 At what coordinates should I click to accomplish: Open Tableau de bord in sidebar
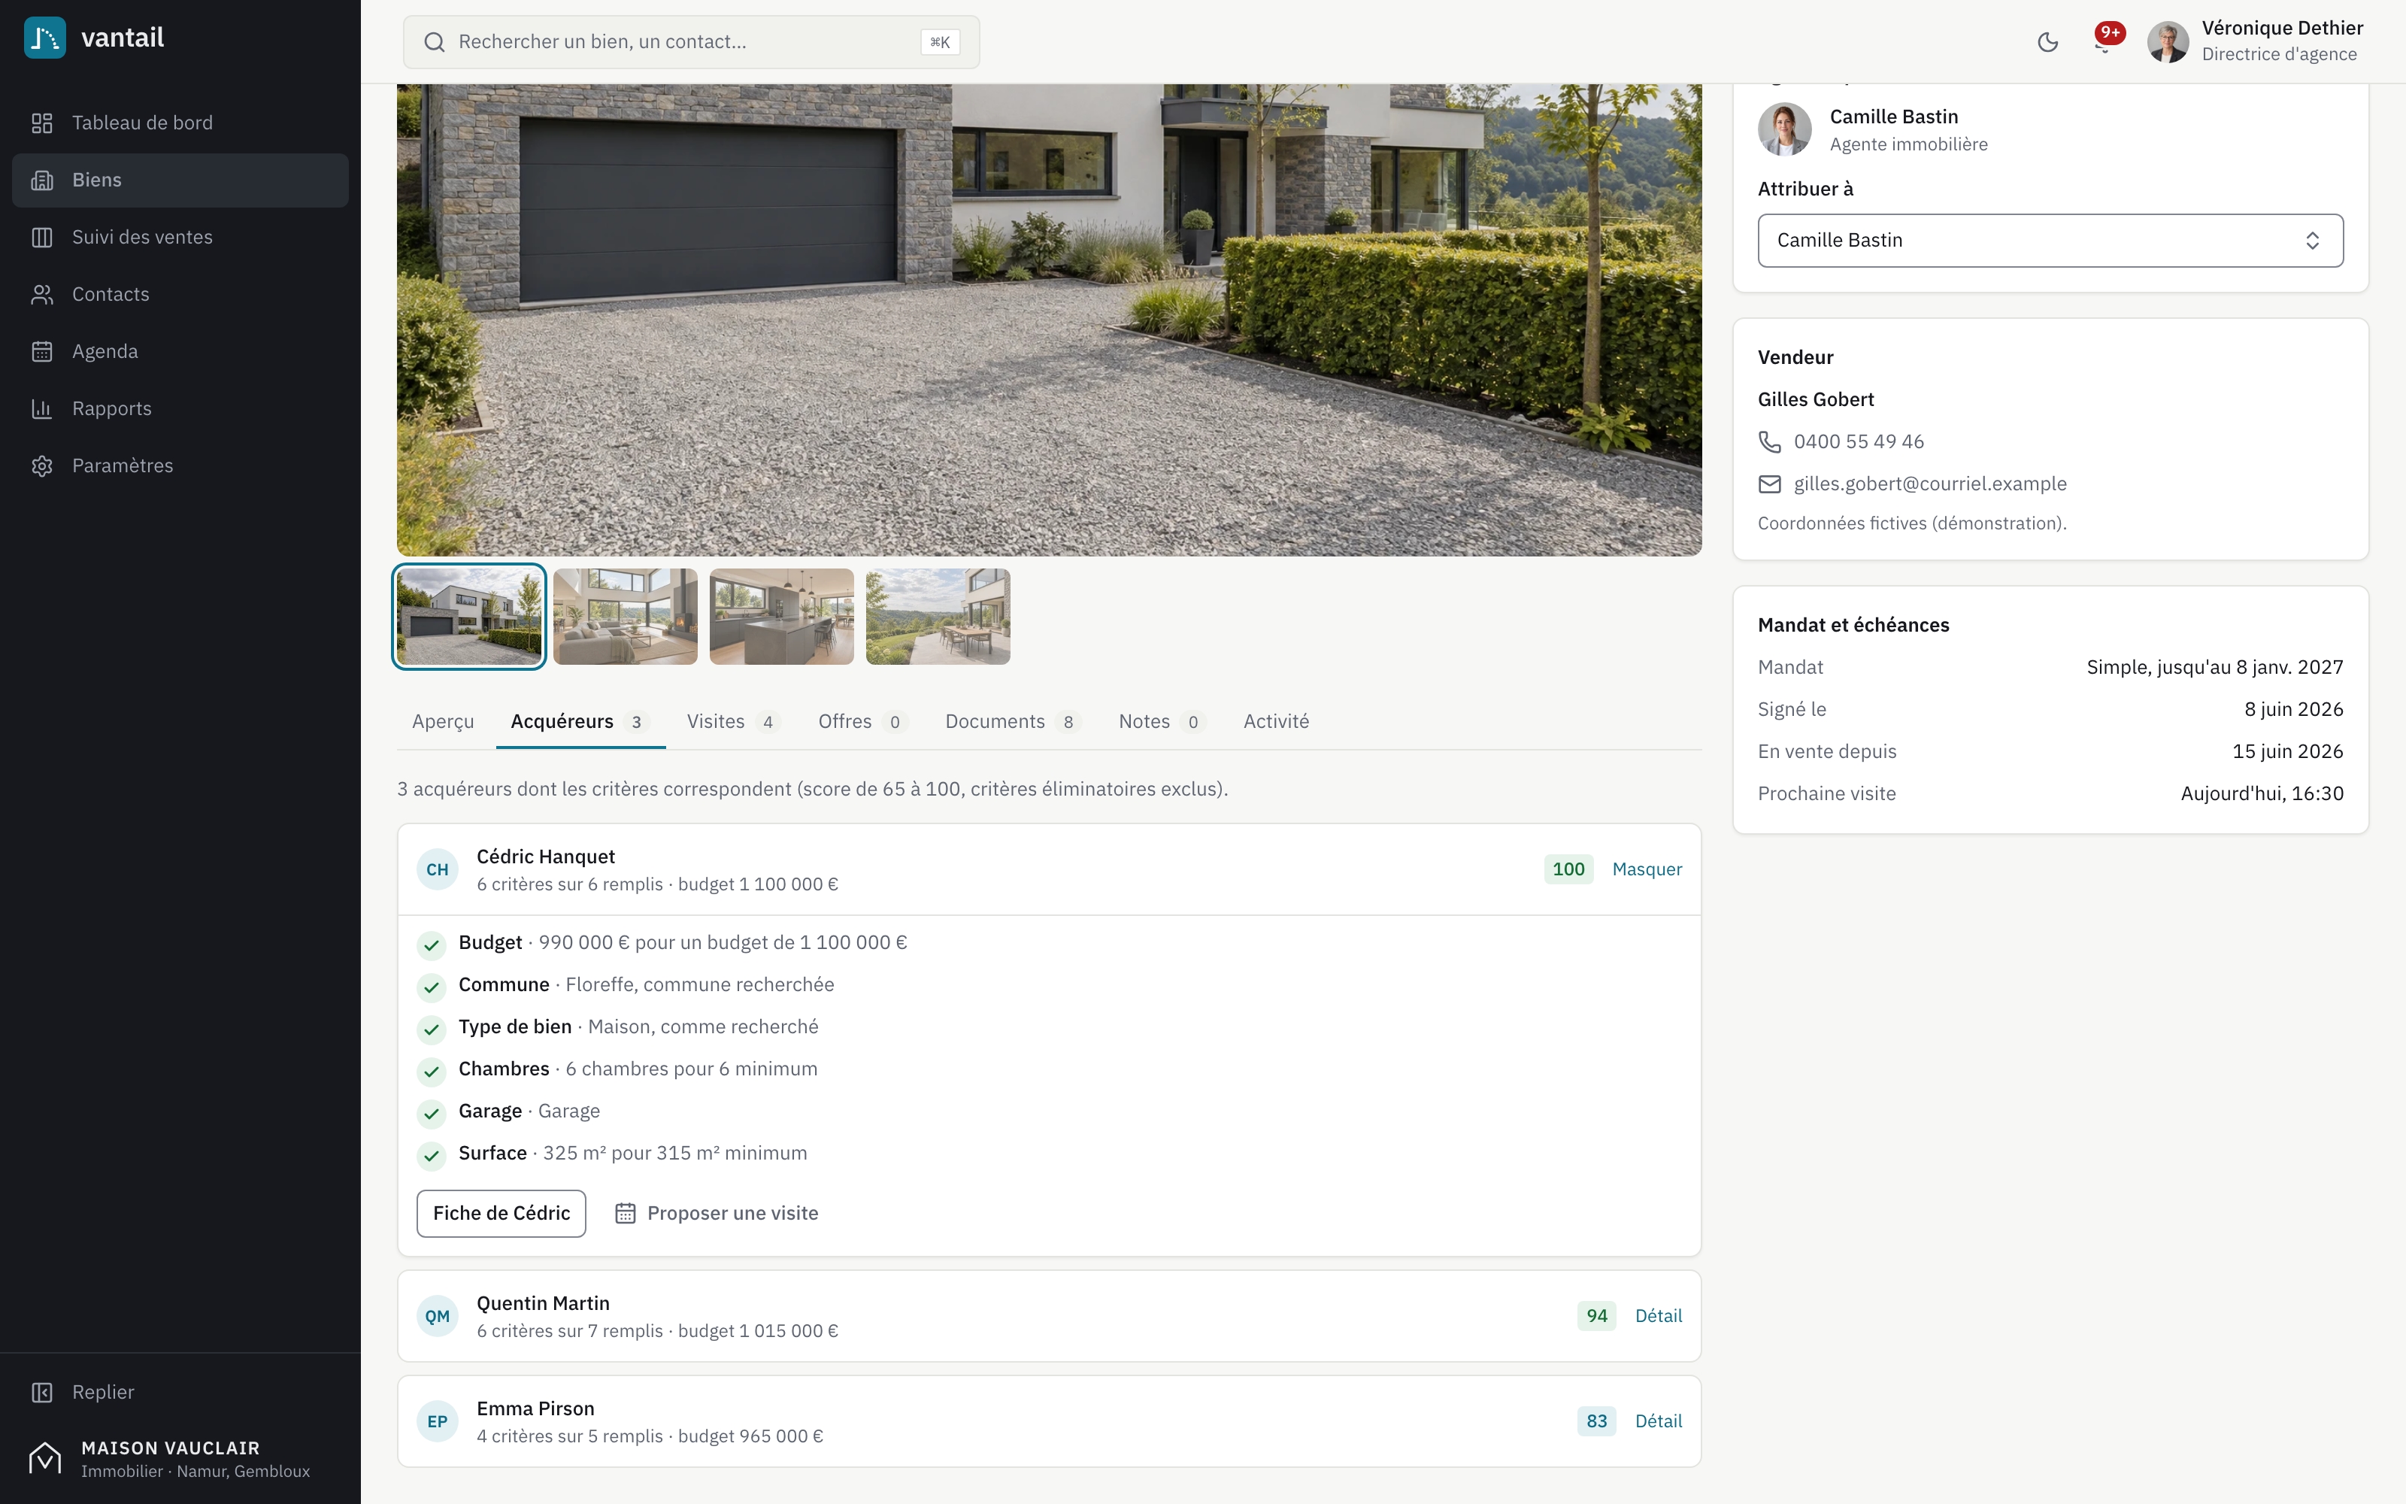coord(180,123)
